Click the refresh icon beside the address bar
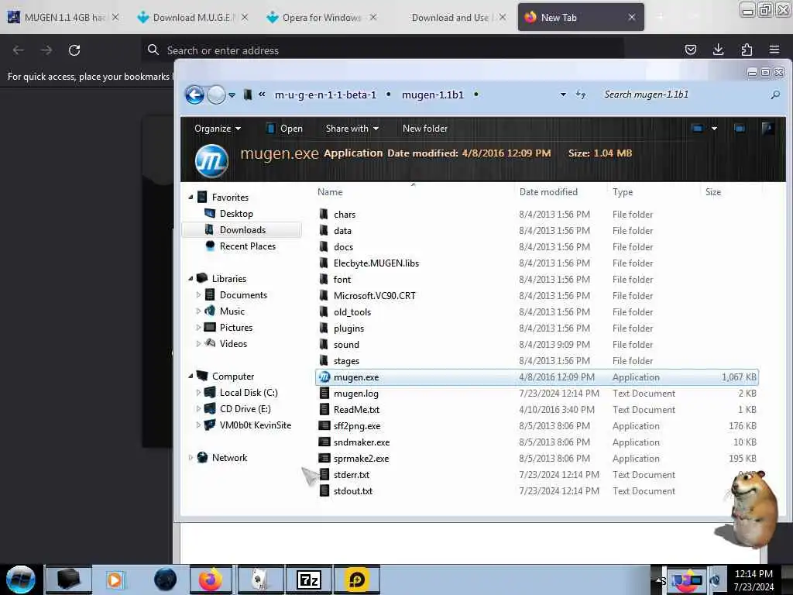Image resolution: width=793 pixels, height=595 pixels. (581, 95)
